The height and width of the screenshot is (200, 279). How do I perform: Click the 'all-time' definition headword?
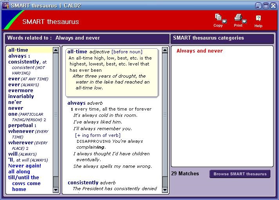[x=77, y=52]
